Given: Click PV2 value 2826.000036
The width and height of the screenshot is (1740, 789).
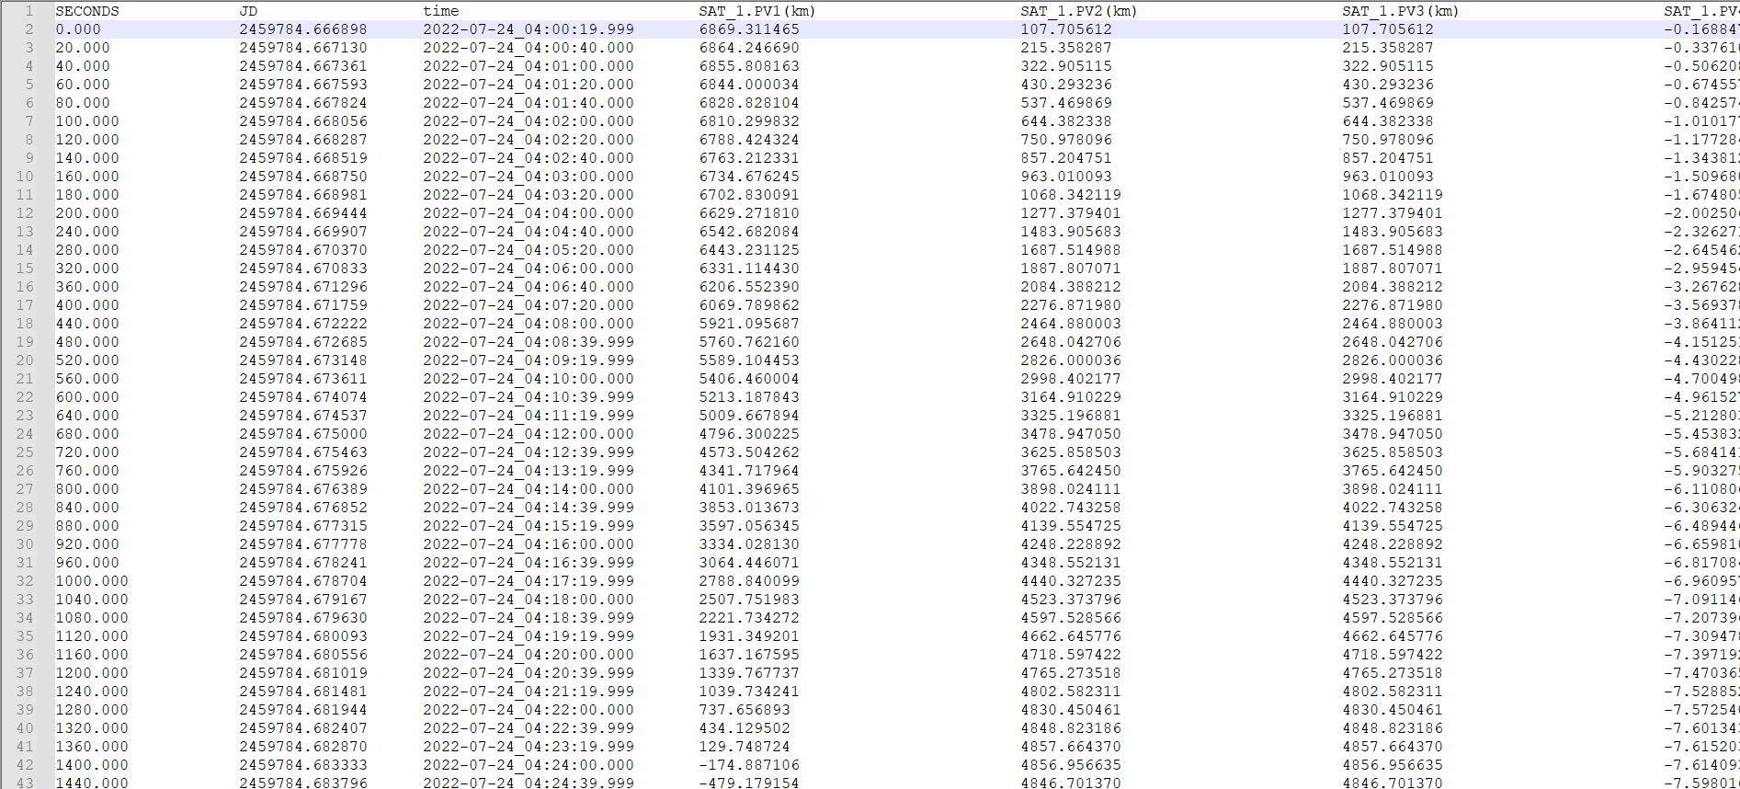Looking at the screenshot, I should pos(1071,360).
